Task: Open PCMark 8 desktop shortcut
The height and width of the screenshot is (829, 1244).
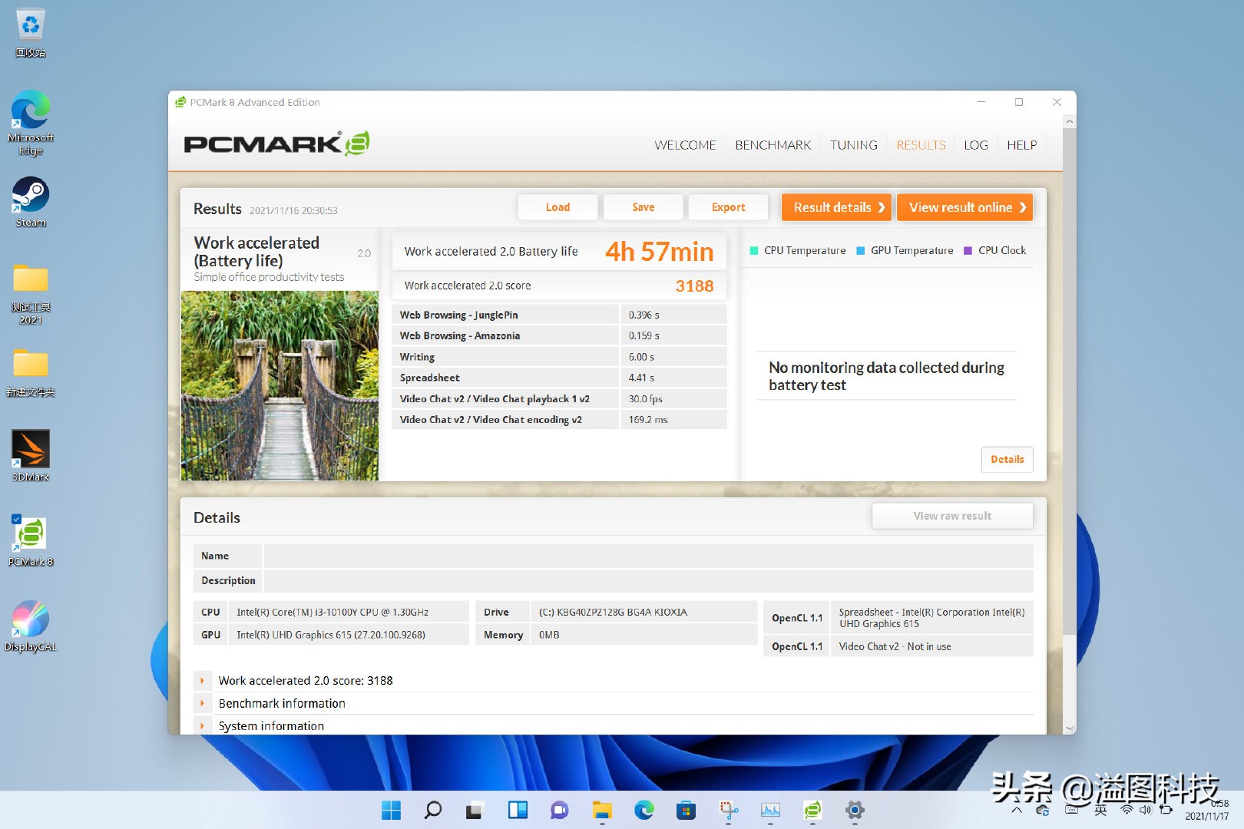Action: (x=31, y=541)
